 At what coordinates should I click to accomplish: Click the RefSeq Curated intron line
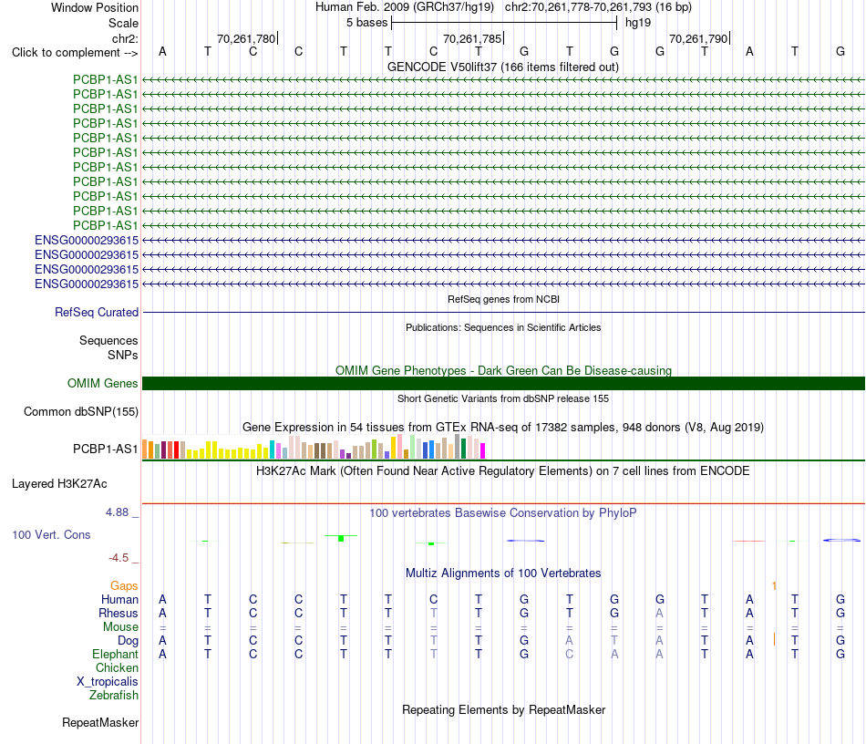tap(503, 312)
